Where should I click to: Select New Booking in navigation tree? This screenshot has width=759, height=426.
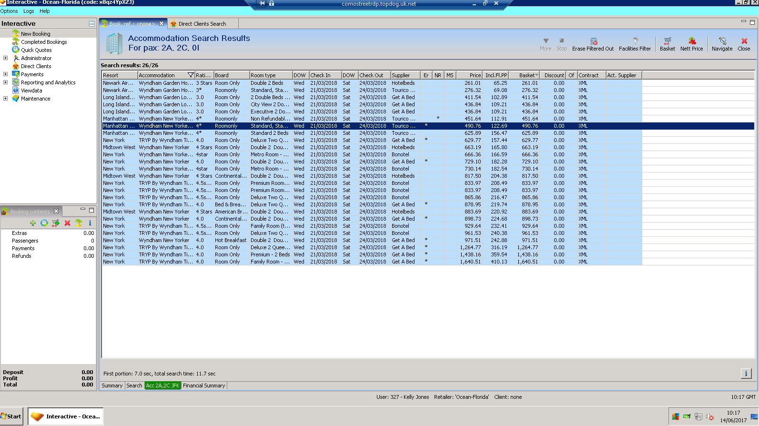tap(35, 34)
